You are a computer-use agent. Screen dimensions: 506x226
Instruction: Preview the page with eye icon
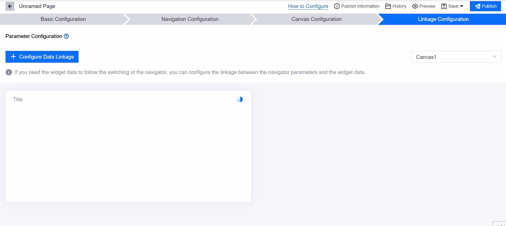pos(415,6)
